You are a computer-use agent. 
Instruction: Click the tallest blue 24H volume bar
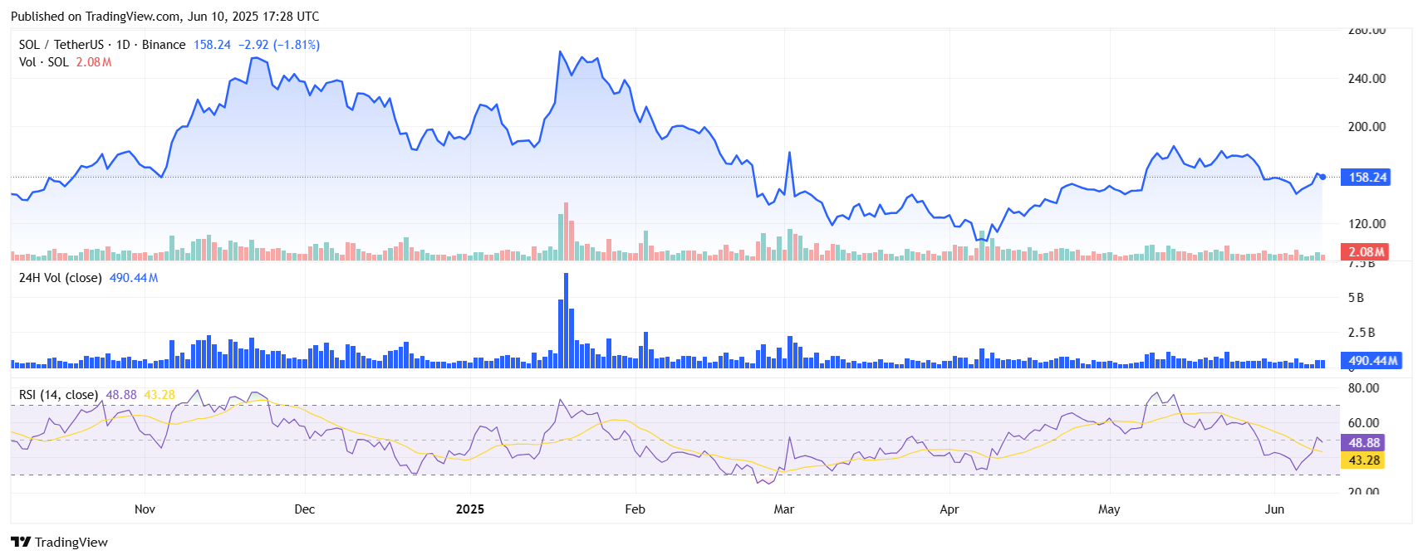point(567,320)
